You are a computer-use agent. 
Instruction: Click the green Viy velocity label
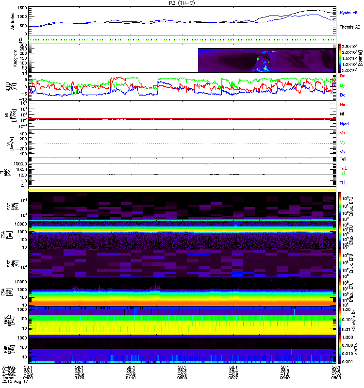(343, 142)
